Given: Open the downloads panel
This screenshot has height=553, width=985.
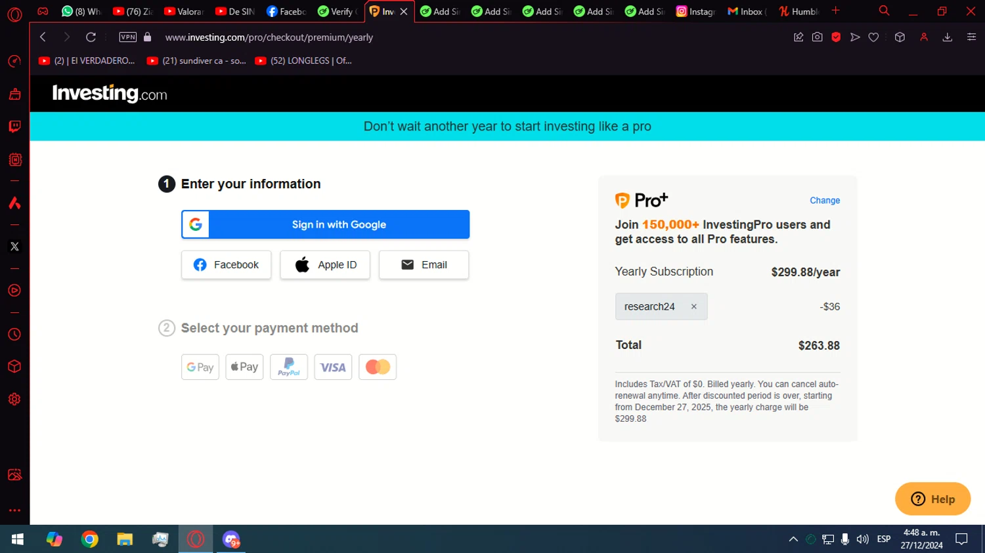Looking at the screenshot, I should 948,37.
